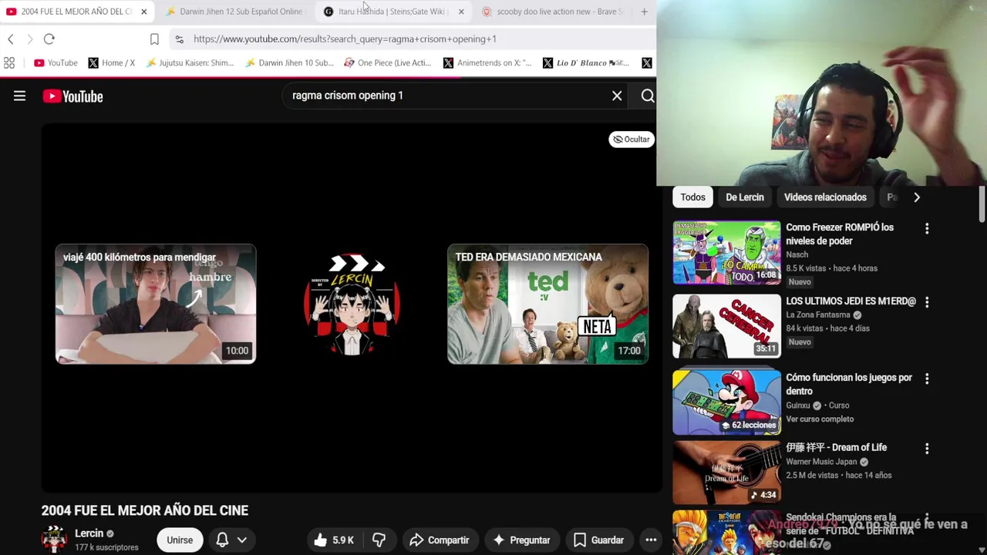Open the One Piece (Live Action) bookmark
The image size is (987, 555).
point(388,62)
